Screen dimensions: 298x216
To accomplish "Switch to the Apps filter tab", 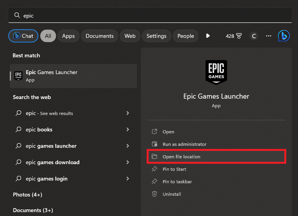I will [x=68, y=36].
